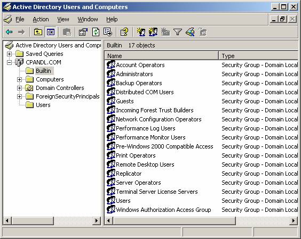
Task: Create new user with toolbar icon
Action: [141, 32]
